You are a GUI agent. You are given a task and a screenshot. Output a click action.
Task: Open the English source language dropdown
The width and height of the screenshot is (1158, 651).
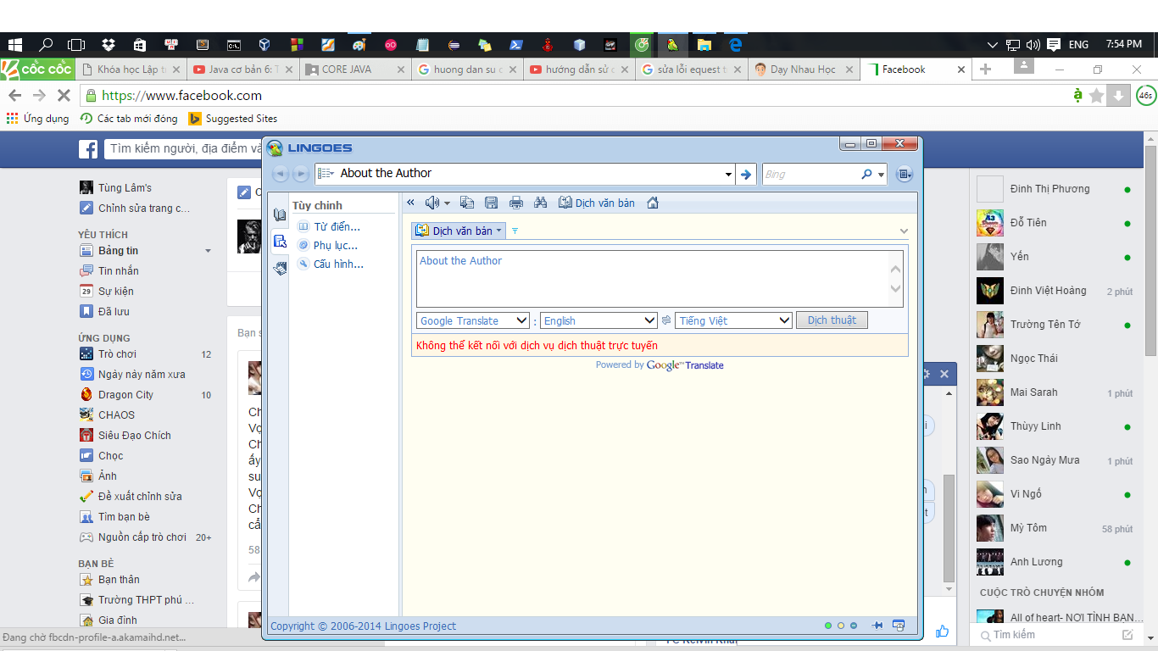[x=599, y=320]
